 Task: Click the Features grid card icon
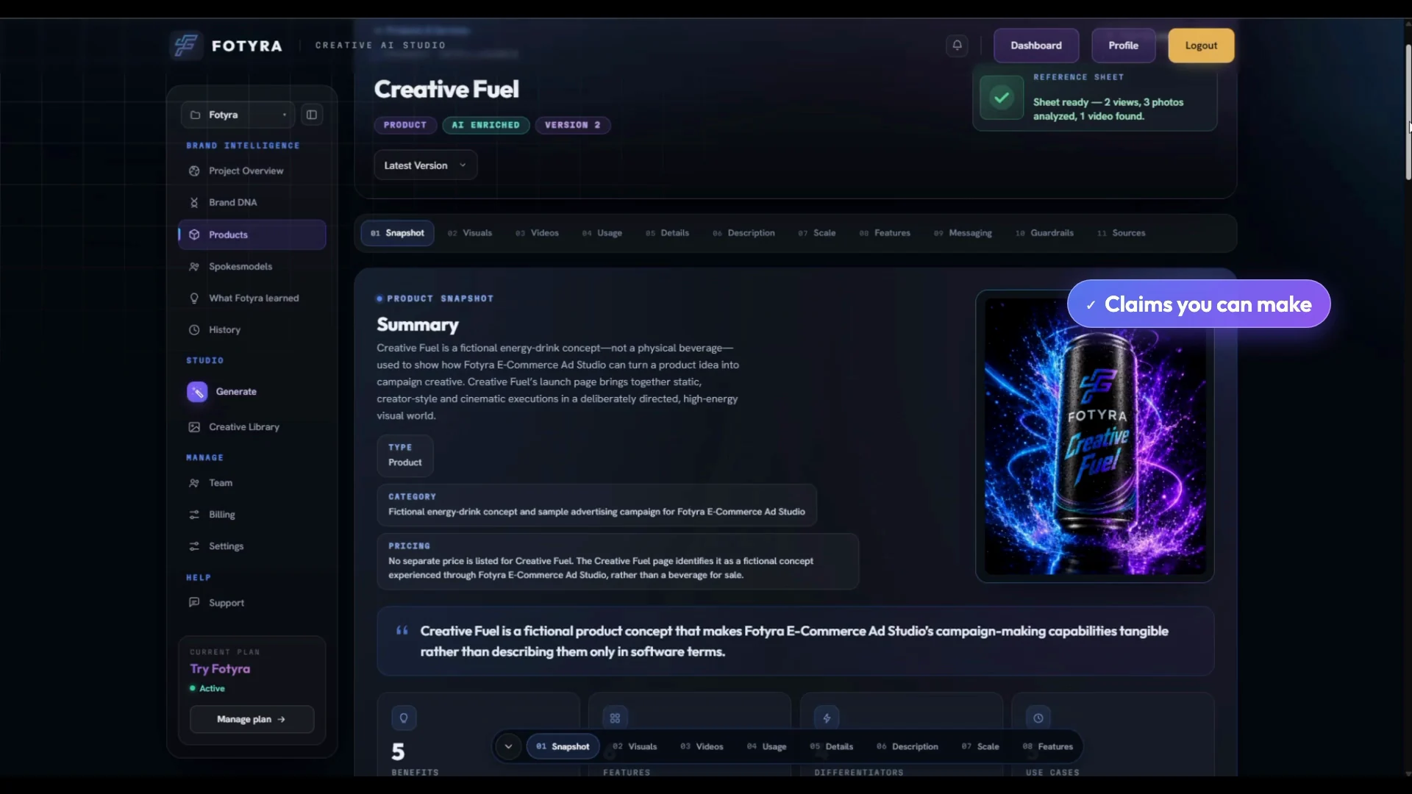tap(615, 718)
